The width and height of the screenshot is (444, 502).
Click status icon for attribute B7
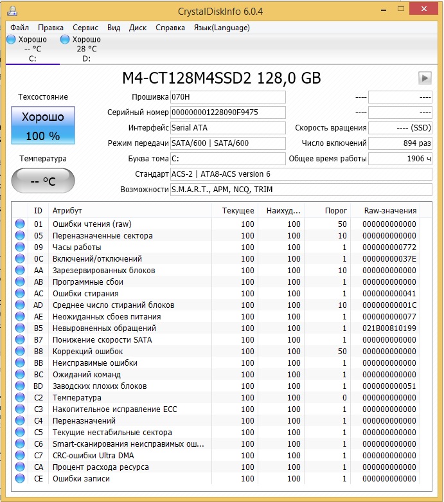[20, 339]
